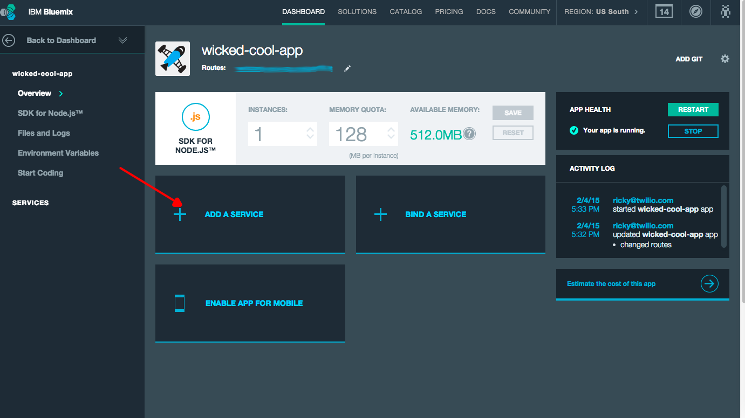
Task: Adjust the Instances stepper arrows
Action: [310, 134]
